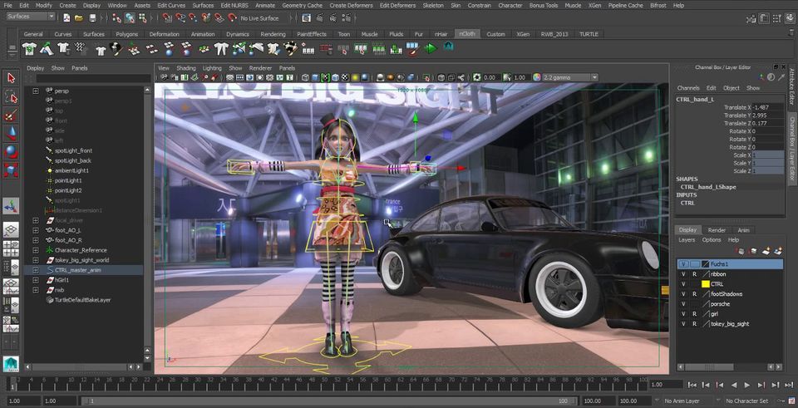
Task: Open the 2.2 gamma dropdown
Action: [x=570, y=77]
